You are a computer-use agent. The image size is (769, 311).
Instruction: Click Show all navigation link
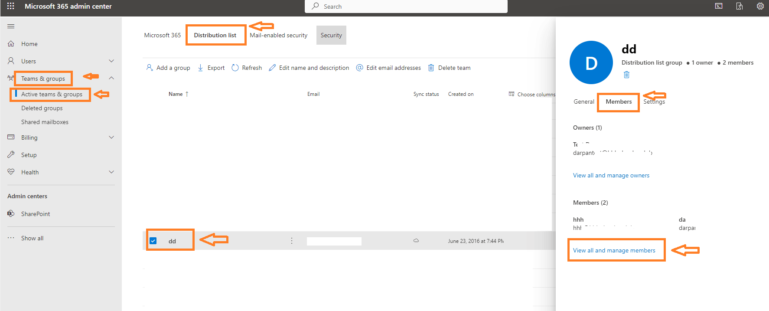(32, 238)
